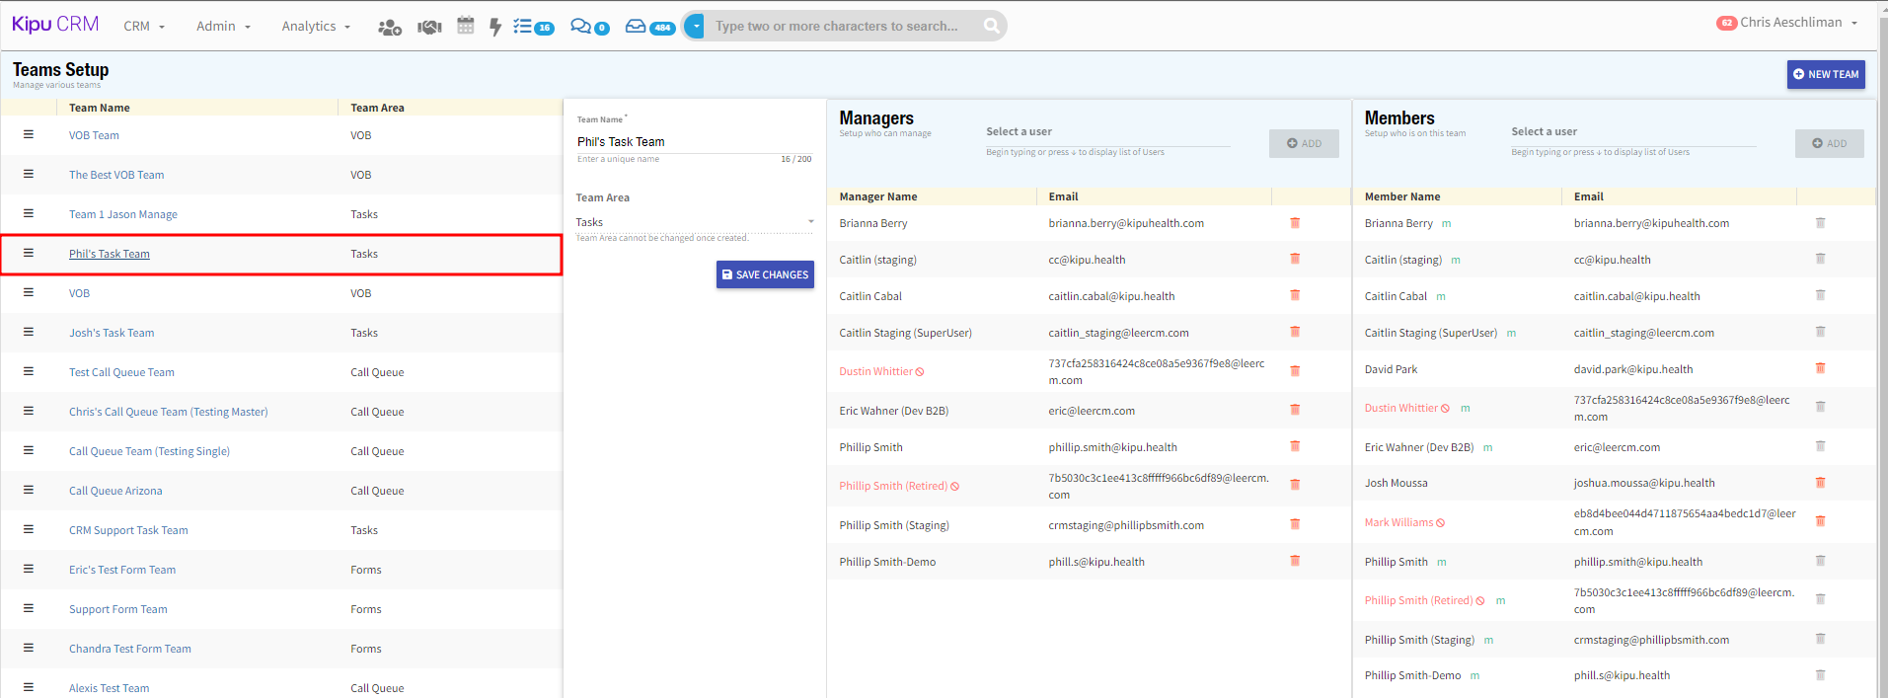1888x698 pixels.
Task: Remove member David Park using trash icon
Action: (x=1820, y=368)
